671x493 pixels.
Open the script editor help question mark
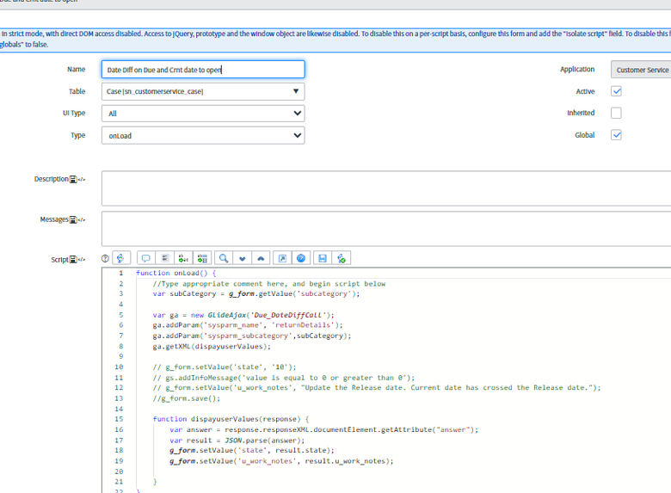pyautogui.click(x=105, y=258)
